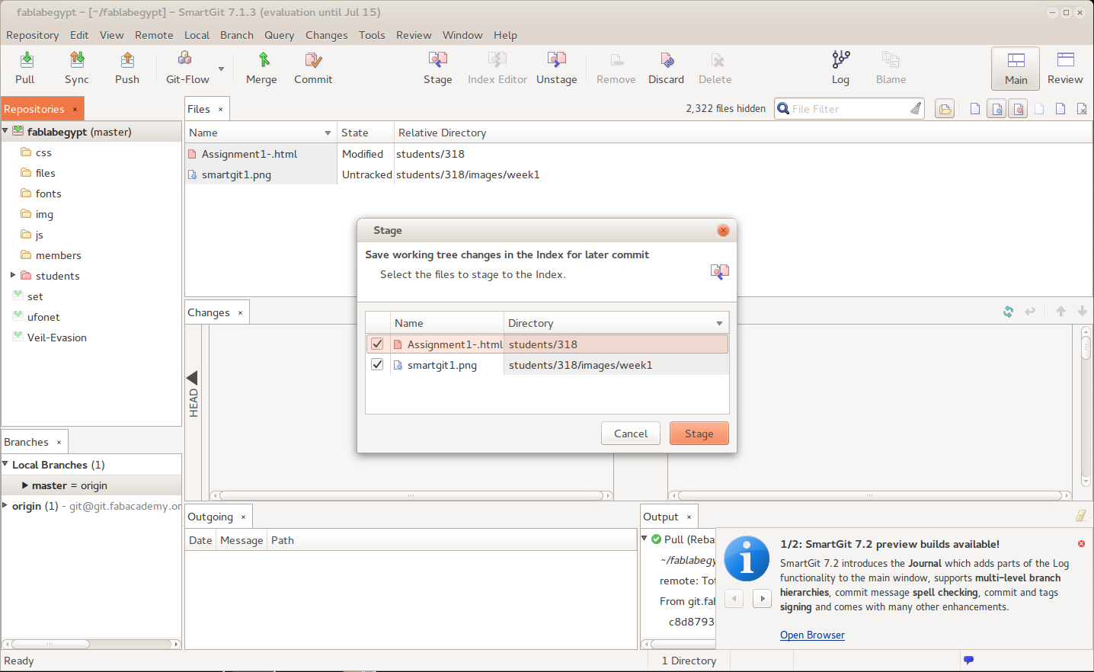The width and height of the screenshot is (1094, 672).
Task: Click the Index Editor toolbar icon
Action: (497, 59)
